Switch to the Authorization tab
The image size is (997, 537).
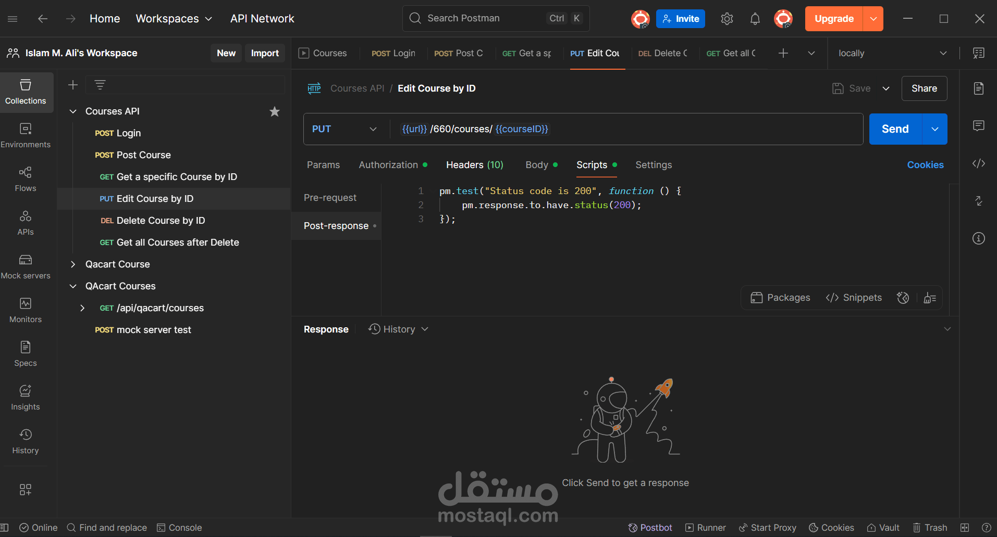tap(393, 165)
